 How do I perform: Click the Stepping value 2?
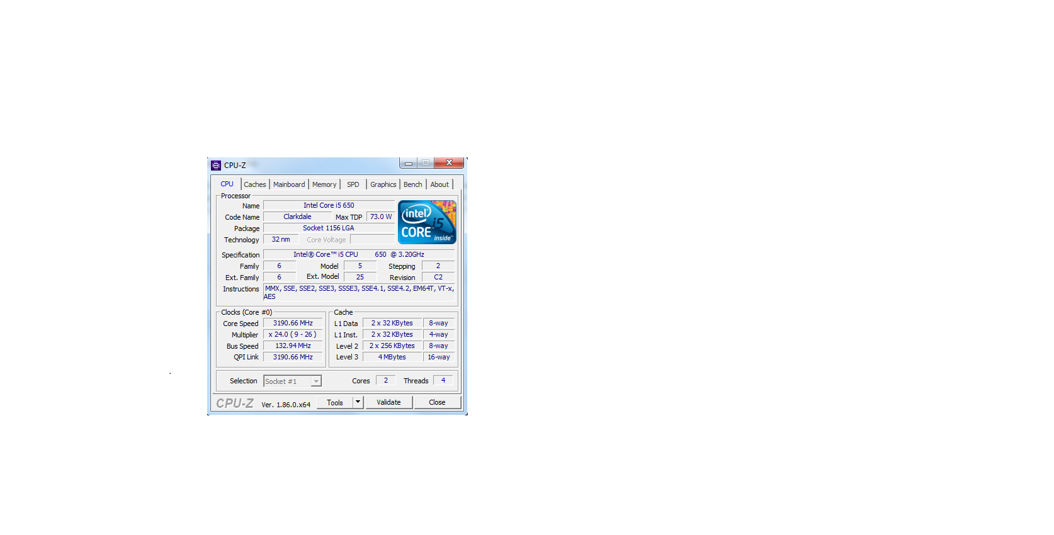coord(438,266)
